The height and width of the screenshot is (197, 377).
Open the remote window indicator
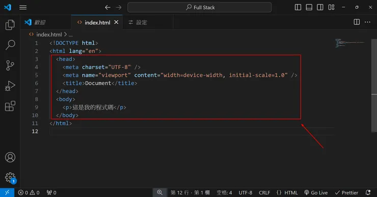tap(7, 192)
